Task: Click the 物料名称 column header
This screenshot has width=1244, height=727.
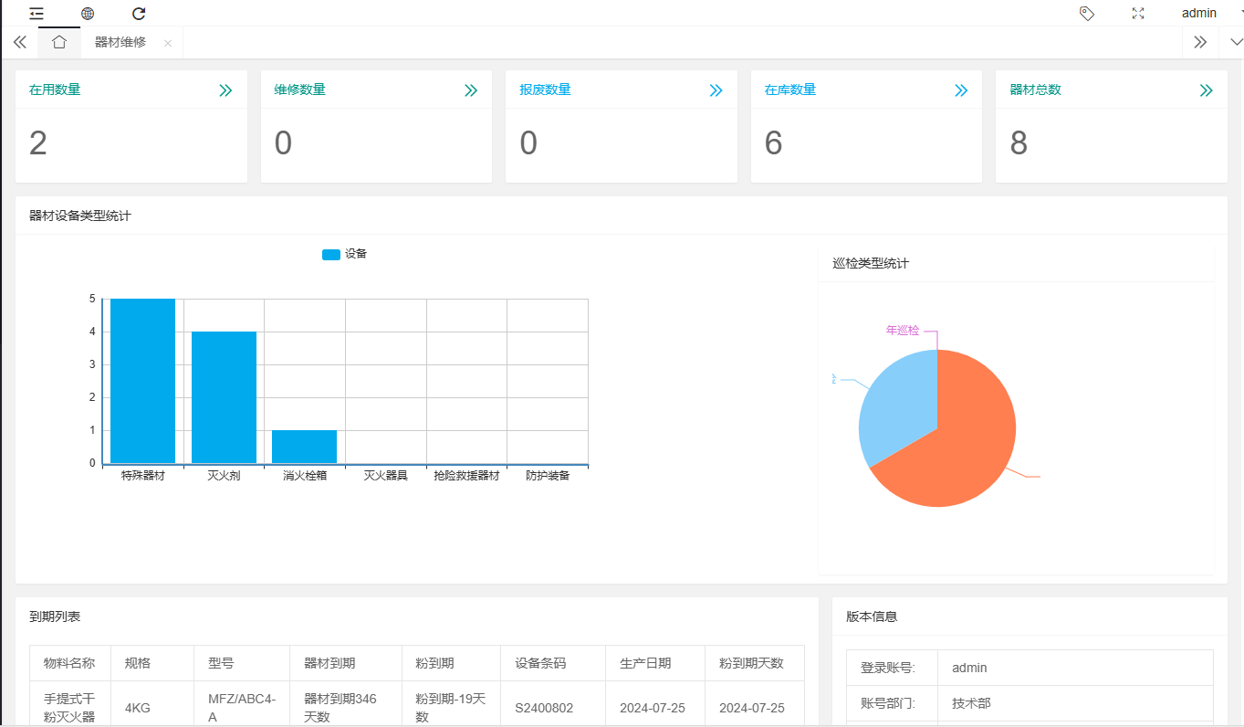Action: pyautogui.click(x=69, y=663)
